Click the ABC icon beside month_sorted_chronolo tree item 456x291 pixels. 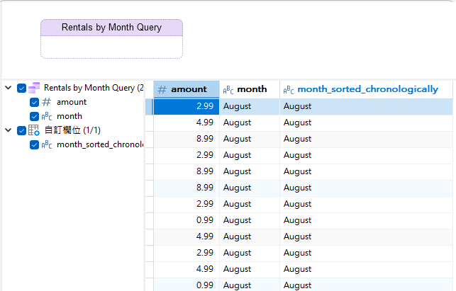click(47, 144)
